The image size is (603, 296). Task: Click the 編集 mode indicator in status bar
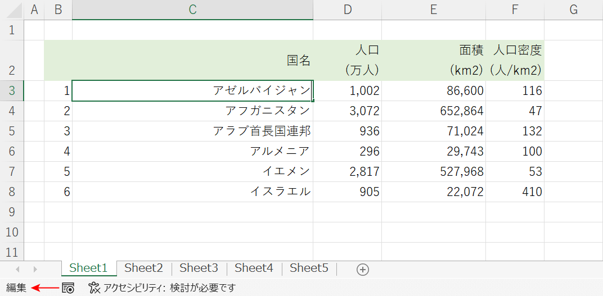tap(16, 288)
